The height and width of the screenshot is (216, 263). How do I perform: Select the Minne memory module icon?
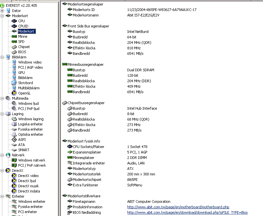click(14, 36)
